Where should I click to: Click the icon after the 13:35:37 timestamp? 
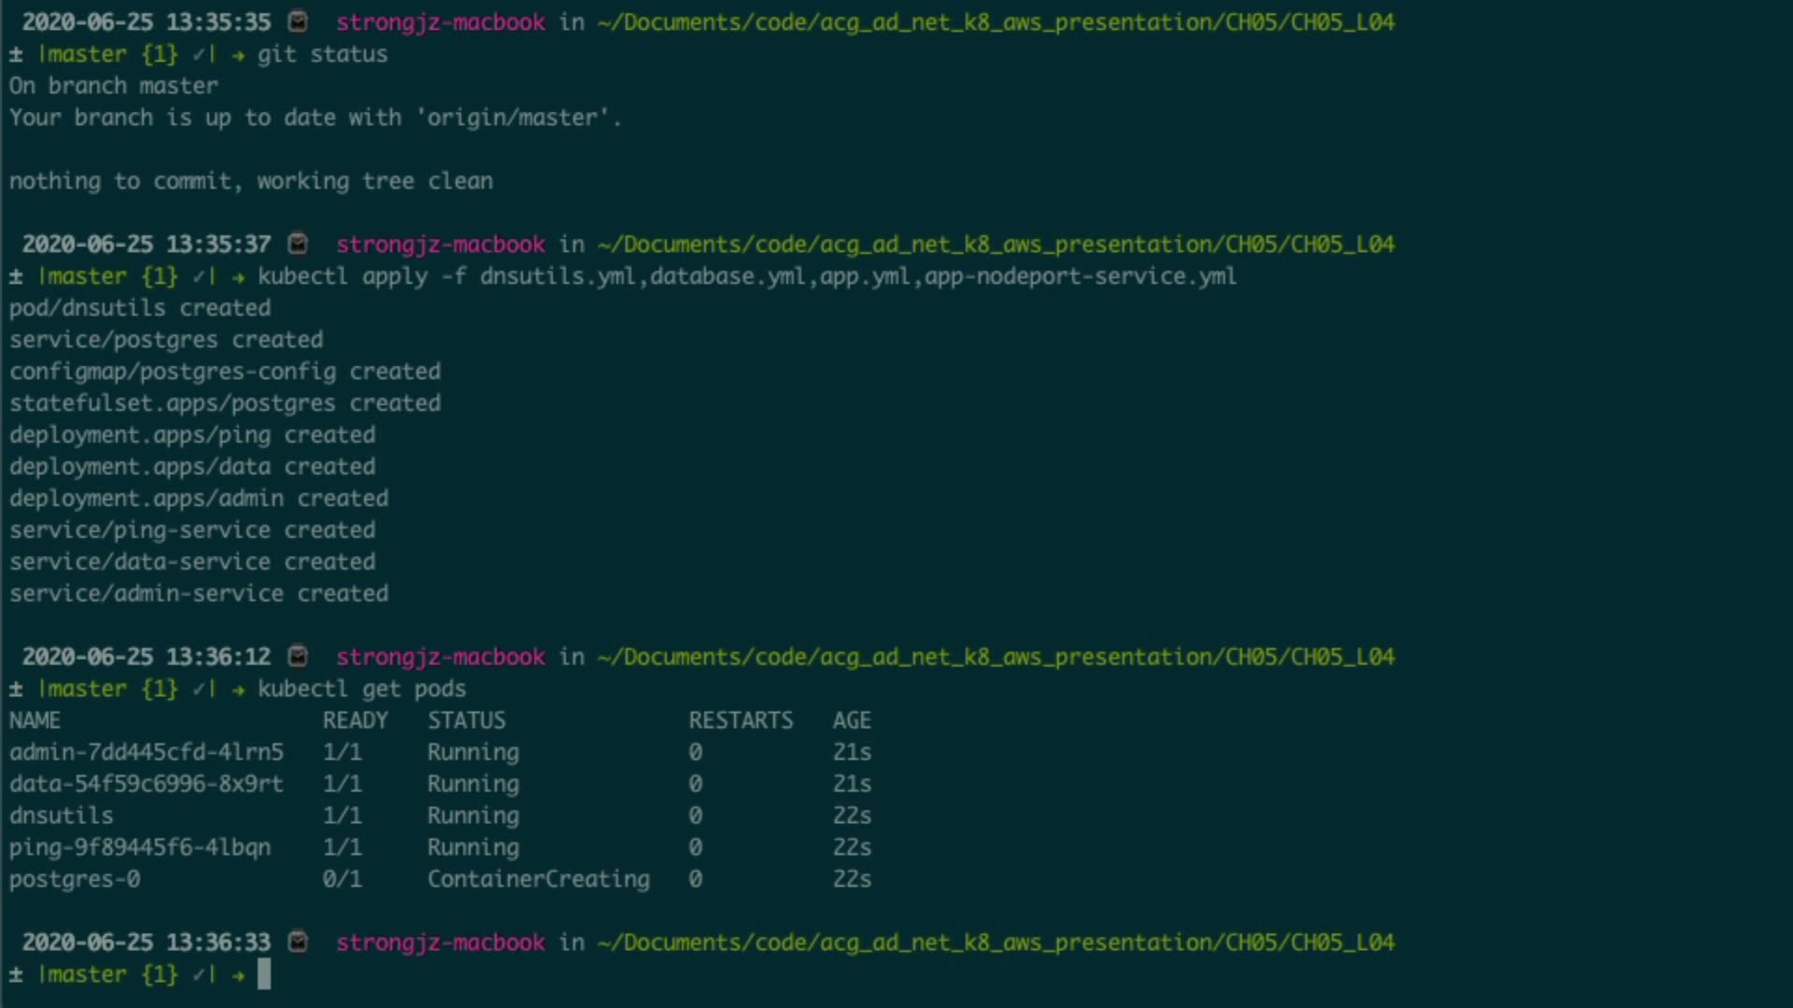[x=298, y=244]
